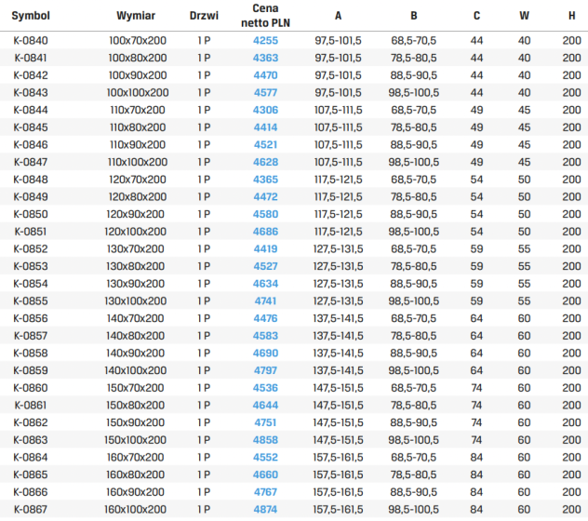Click A value in K-0866 row
The image size is (588, 521).
[338, 492]
